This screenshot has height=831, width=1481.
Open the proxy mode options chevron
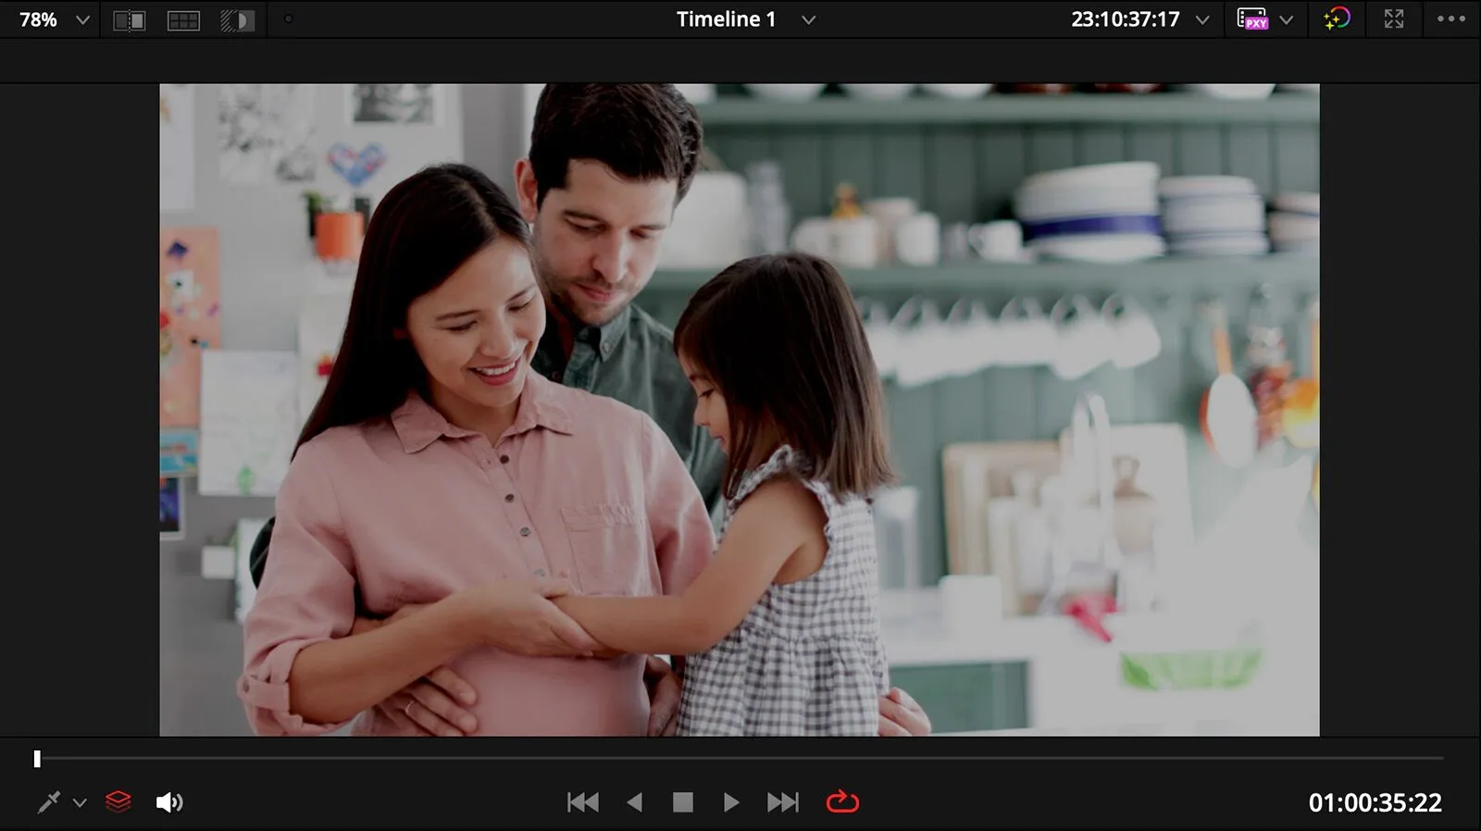pyautogui.click(x=1287, y=20)
